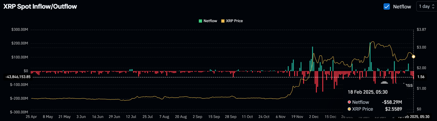The image size is (437, 121).
Task: Click the 28 Sep date label
Action: 231,117
